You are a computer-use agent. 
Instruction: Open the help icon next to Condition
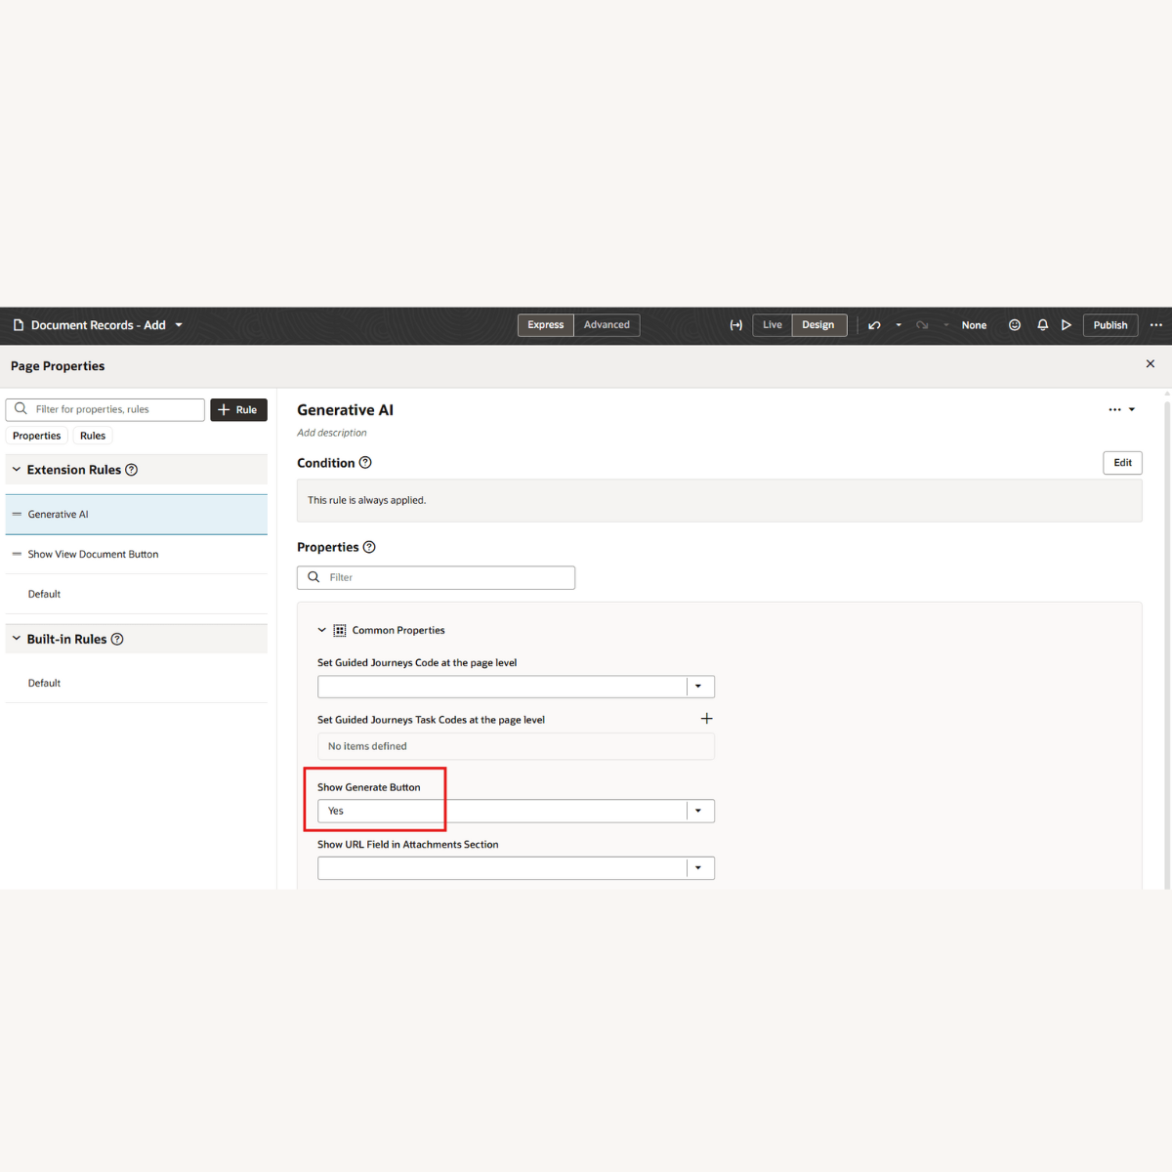click(365, 463)
